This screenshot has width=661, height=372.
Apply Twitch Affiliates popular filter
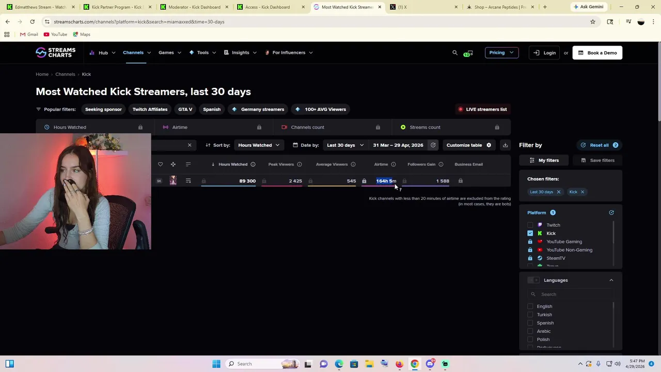point(150,110)
